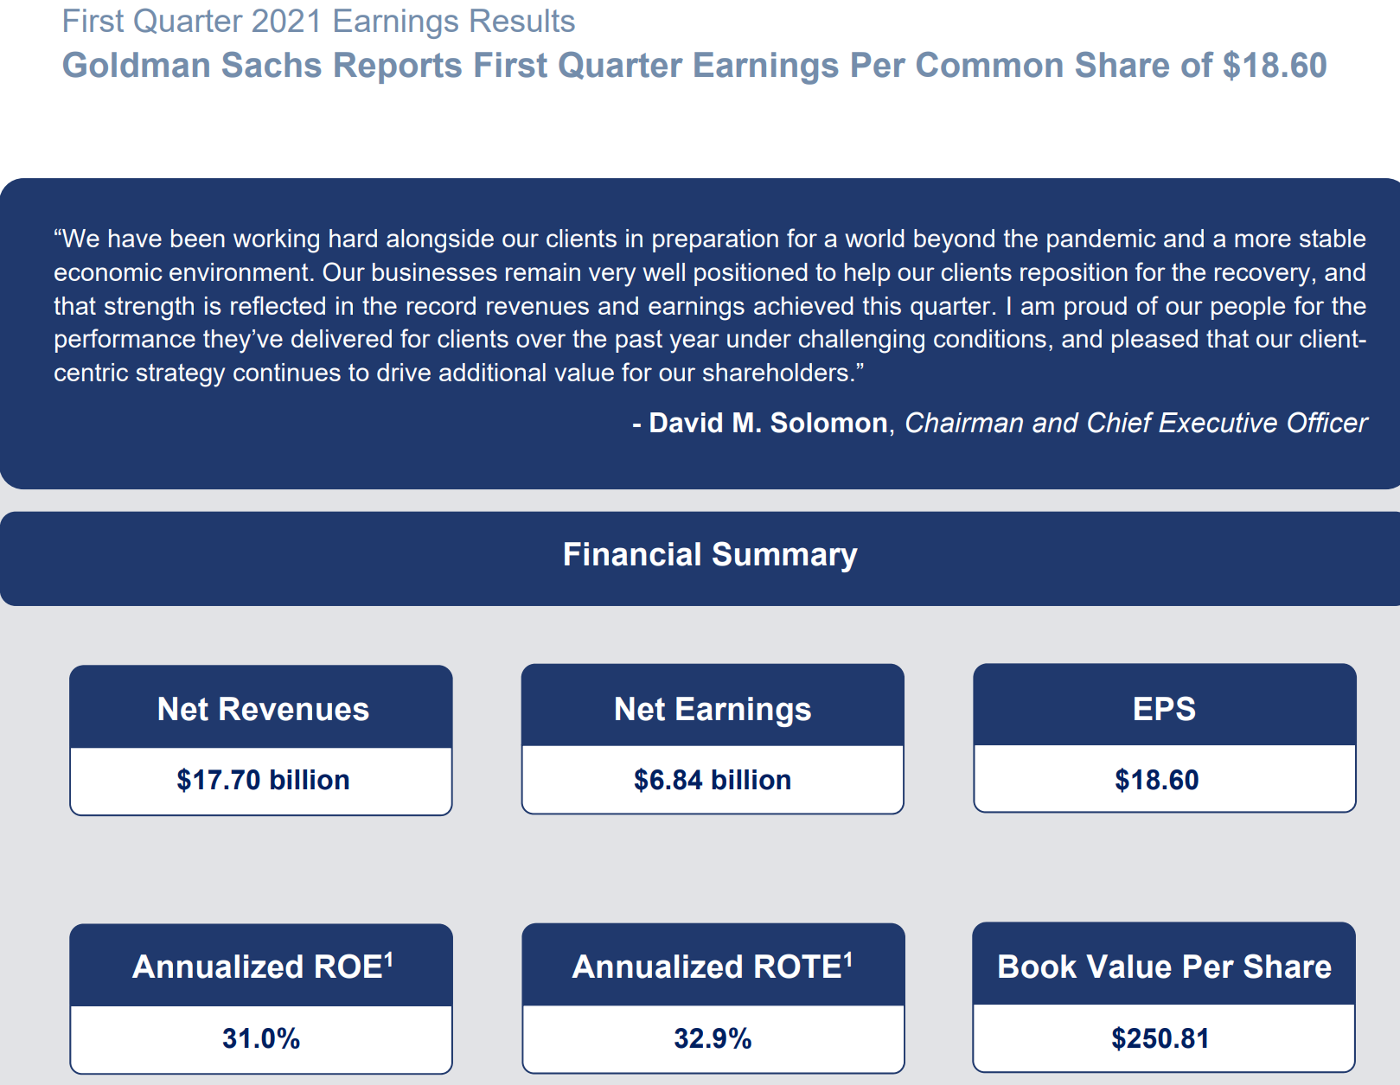The image size is (1400, 1085).
Task: Click the "First Quarter 2021 Earnings Results" title
Action: tap(318, 22)
